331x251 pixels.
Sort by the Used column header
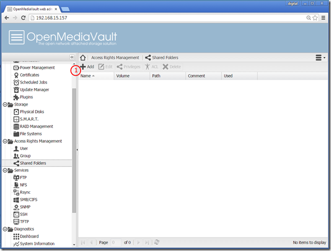240,76
